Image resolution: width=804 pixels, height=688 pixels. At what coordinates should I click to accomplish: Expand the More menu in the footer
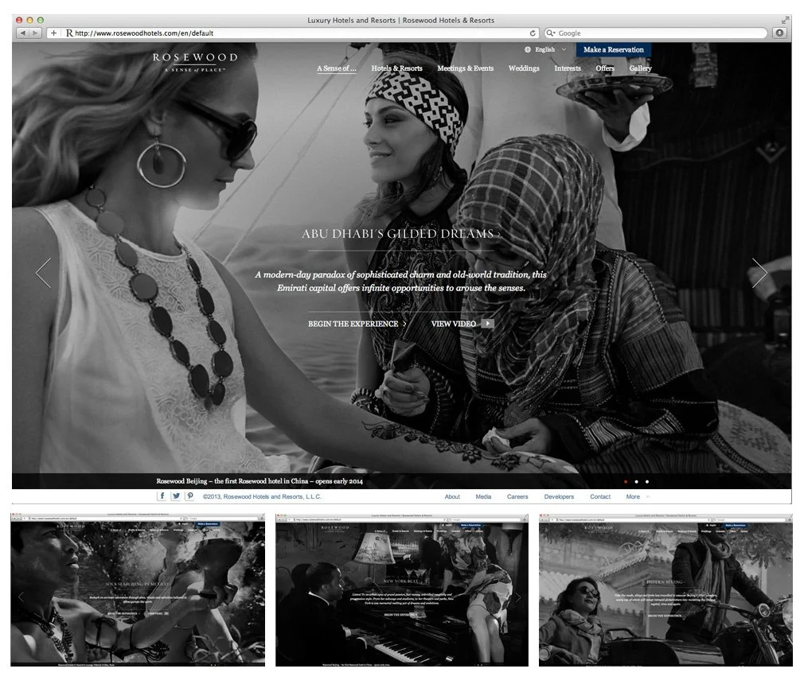coord(634,496)
